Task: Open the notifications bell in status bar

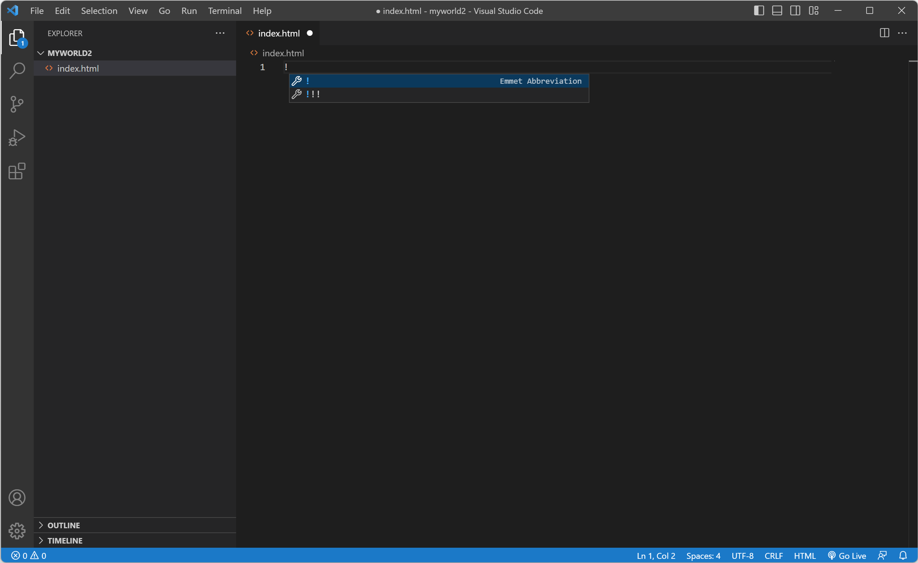Action: 903,556
